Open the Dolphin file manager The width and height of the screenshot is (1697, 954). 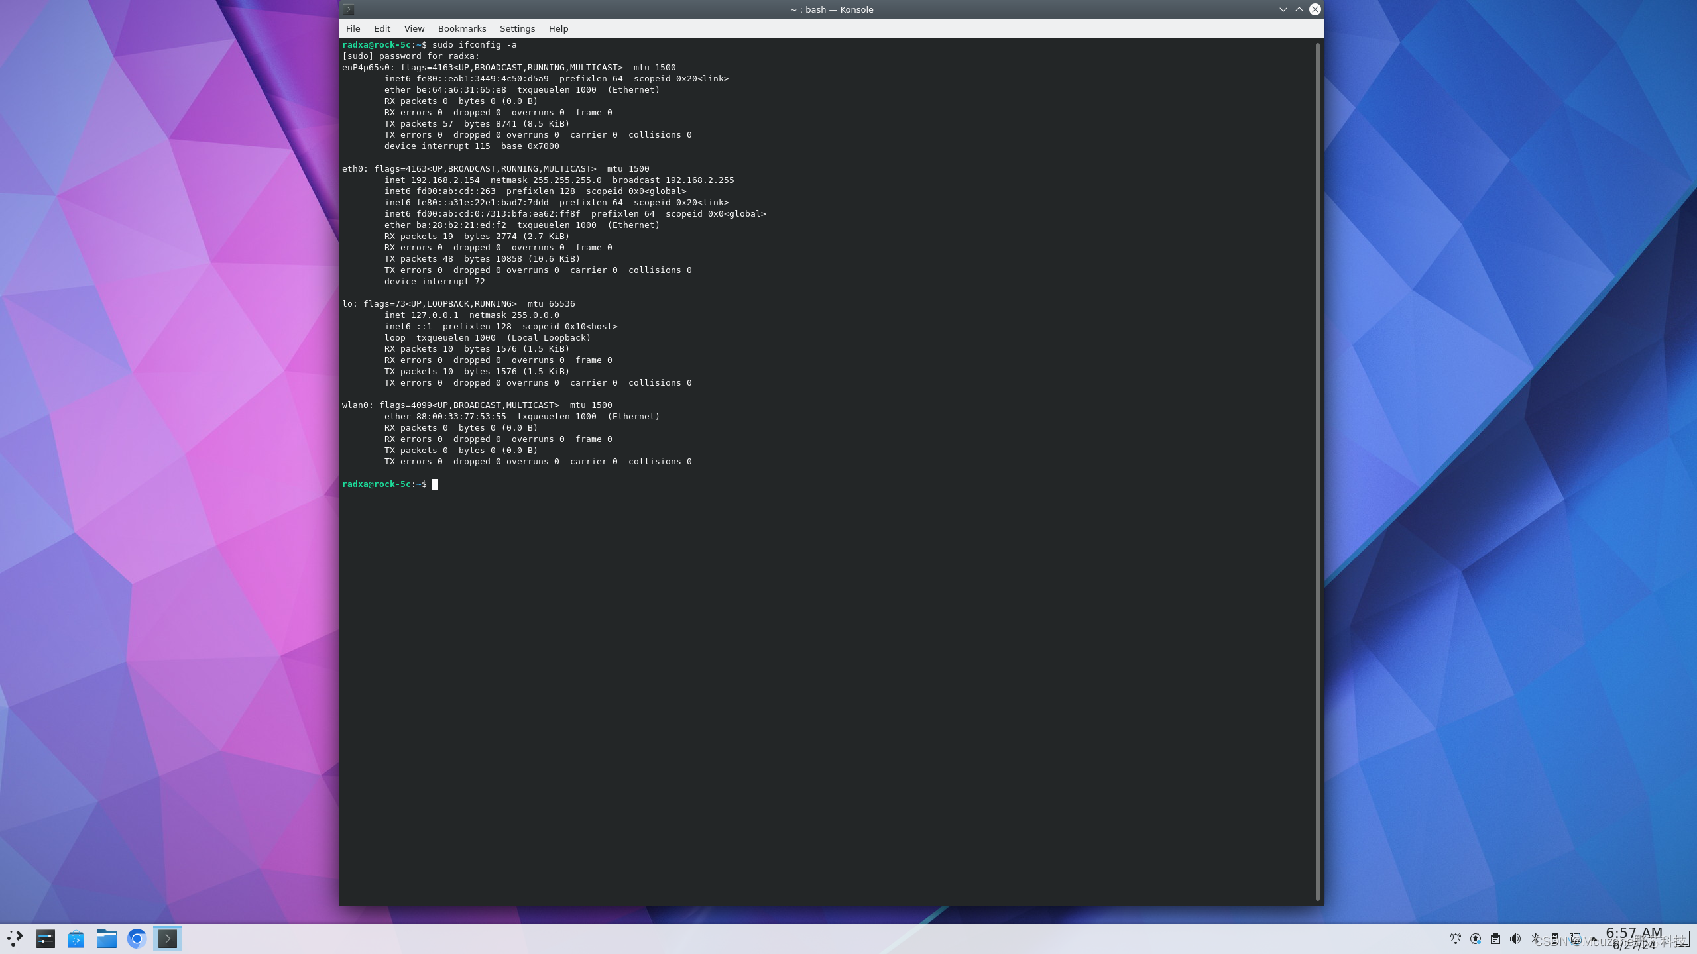coord(107,939)
